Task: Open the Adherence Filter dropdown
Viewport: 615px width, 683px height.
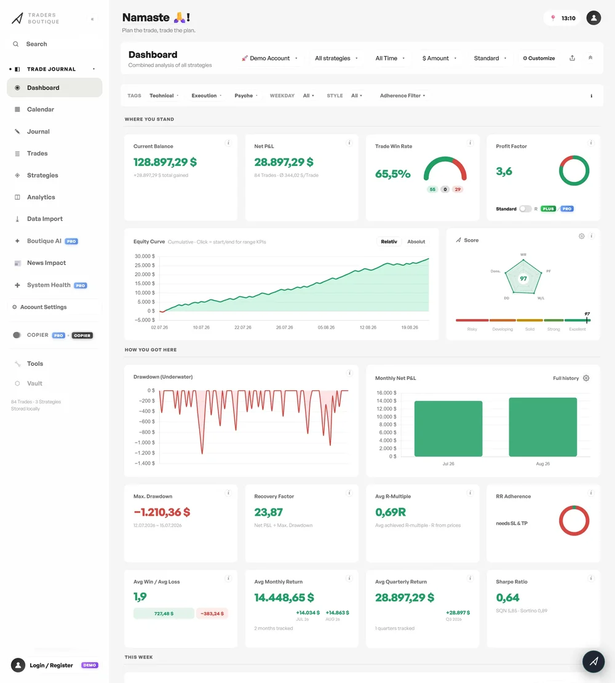Action: point(403,96)
